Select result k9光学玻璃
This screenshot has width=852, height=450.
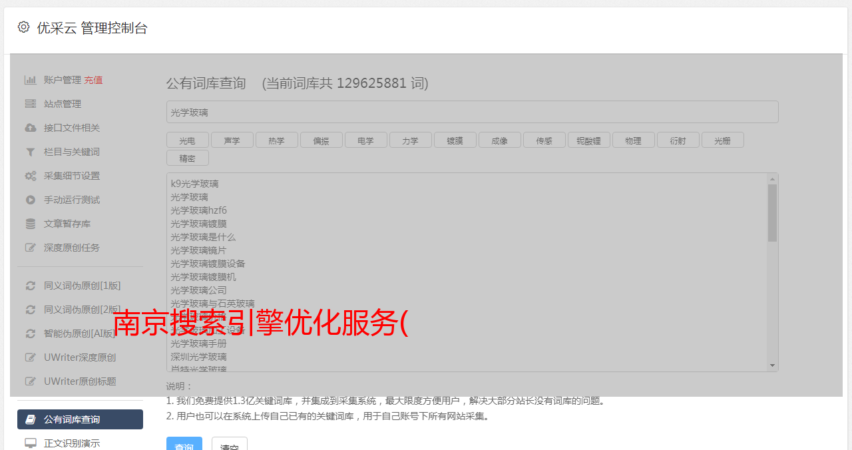coord(194,184)
